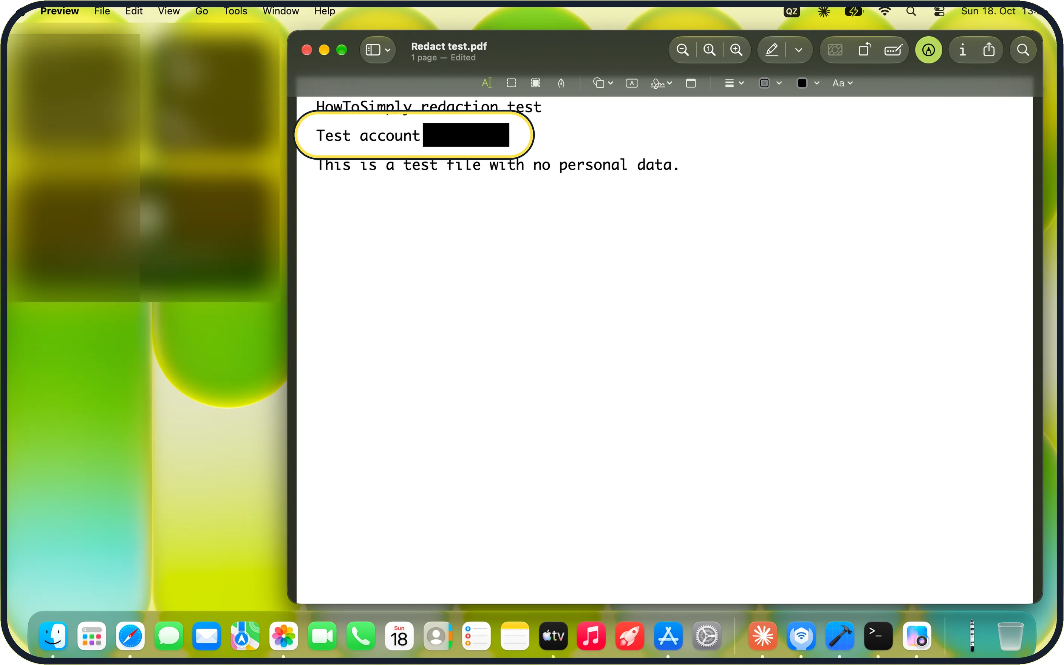The image size is (1064, 665).
Task: Open the Help menu
Action: coord(325,11)
